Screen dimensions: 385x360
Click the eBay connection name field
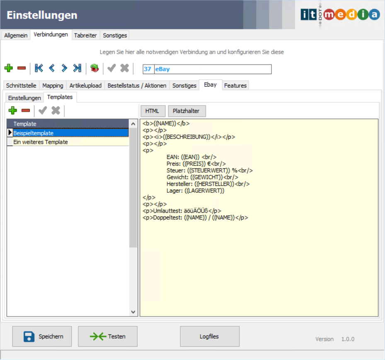pos(212,69)
